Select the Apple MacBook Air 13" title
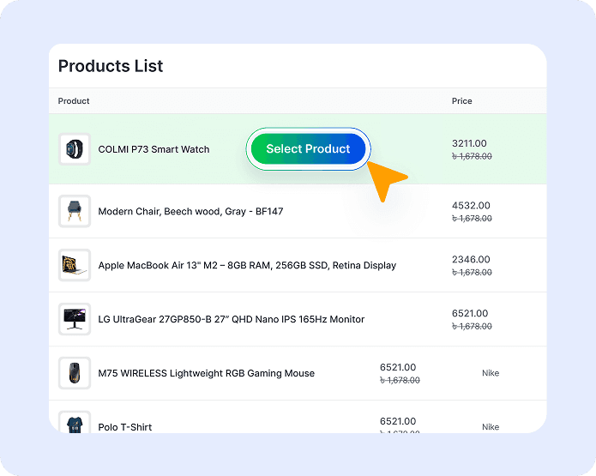The width and height of the screenshot is (596, 476). (x=247, y=265)
